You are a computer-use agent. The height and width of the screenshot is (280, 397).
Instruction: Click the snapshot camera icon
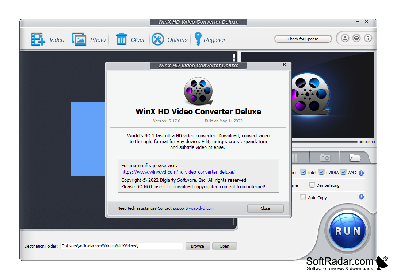(x=325, y=158)
